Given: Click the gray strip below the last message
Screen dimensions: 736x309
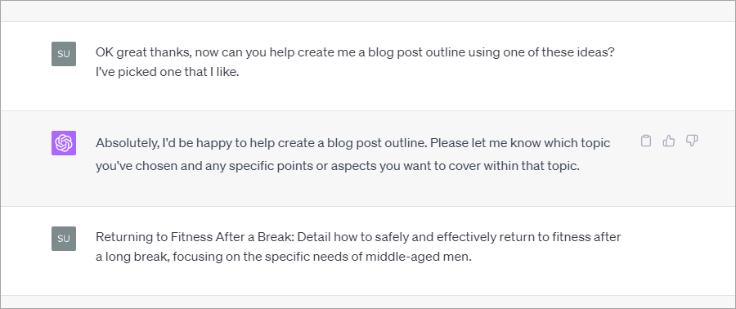Looking at the screenshot, I should [x=368, y=302].
